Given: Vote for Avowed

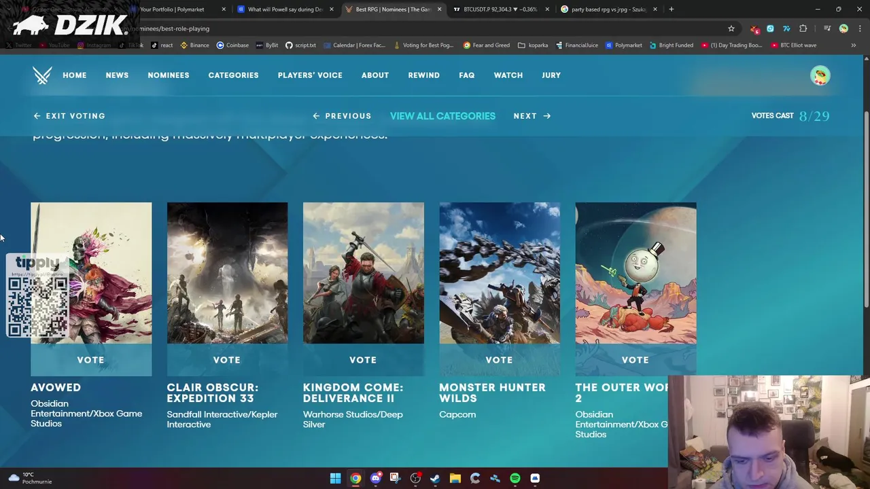Looking at the screenshot, I should pos(91,360).
